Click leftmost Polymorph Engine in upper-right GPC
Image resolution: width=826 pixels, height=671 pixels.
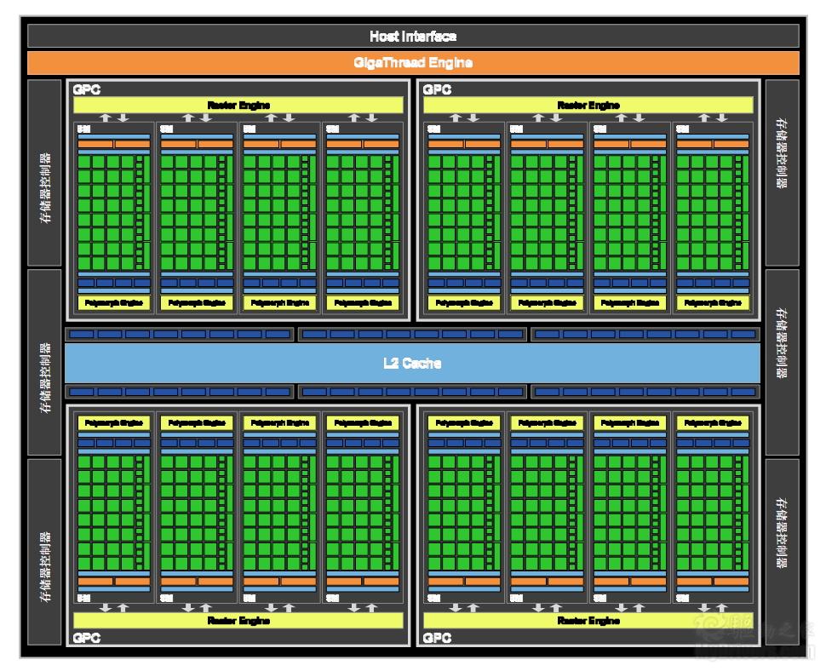point(464,303)
